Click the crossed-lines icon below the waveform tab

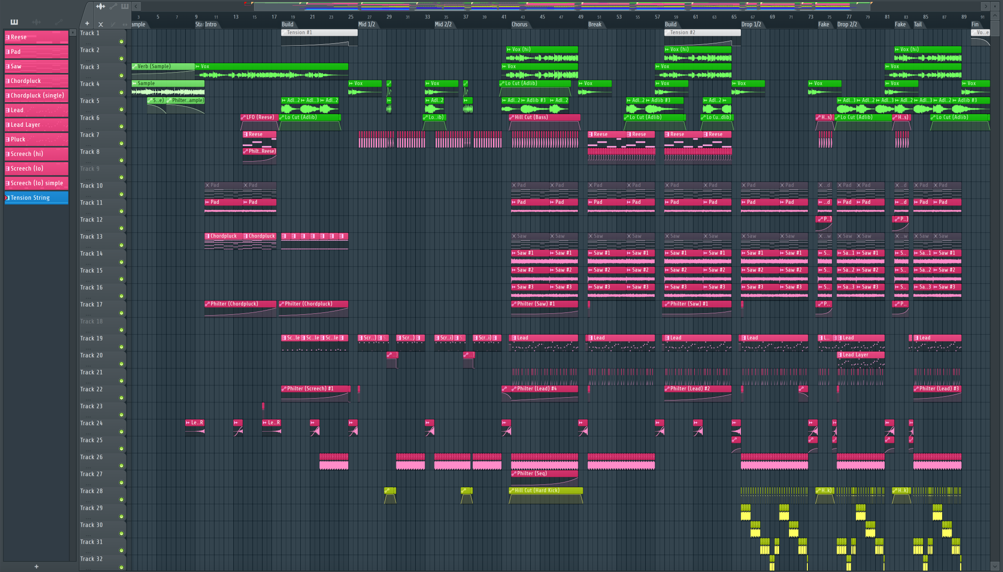[100, 24]
